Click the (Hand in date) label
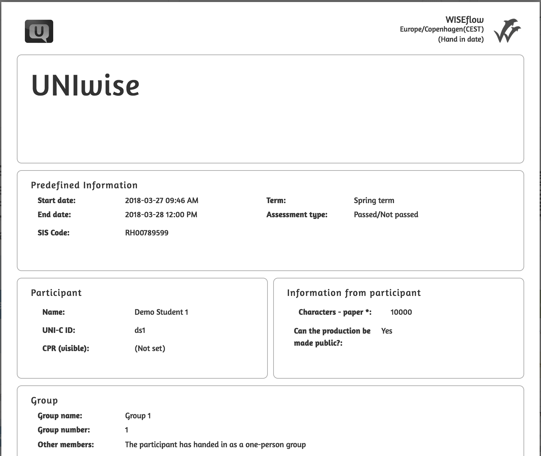This screenshot has height=456, width=541. tap(461, 39)
